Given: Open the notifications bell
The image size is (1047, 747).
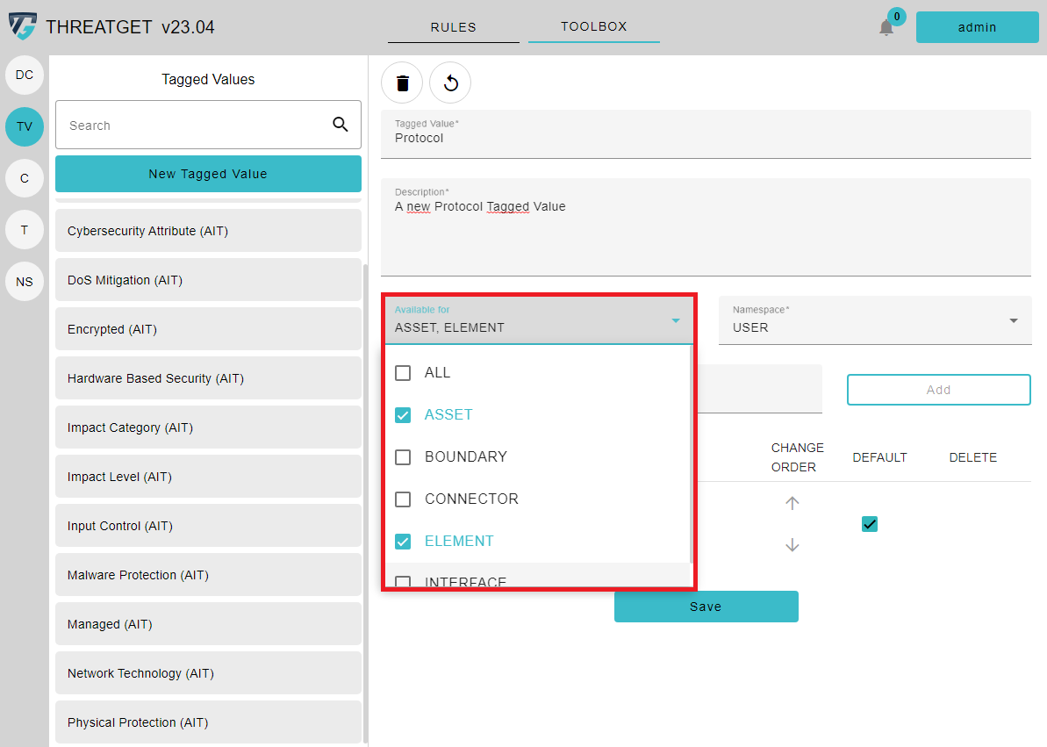Looking at the screenshot, I should [886, 27].
